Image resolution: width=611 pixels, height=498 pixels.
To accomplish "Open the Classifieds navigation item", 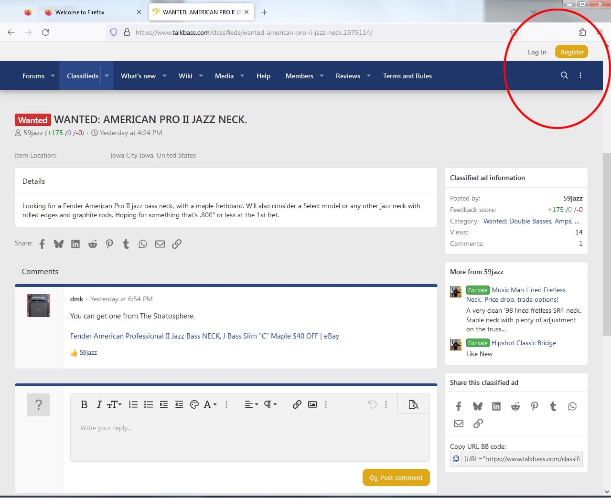I will [83, 76].
